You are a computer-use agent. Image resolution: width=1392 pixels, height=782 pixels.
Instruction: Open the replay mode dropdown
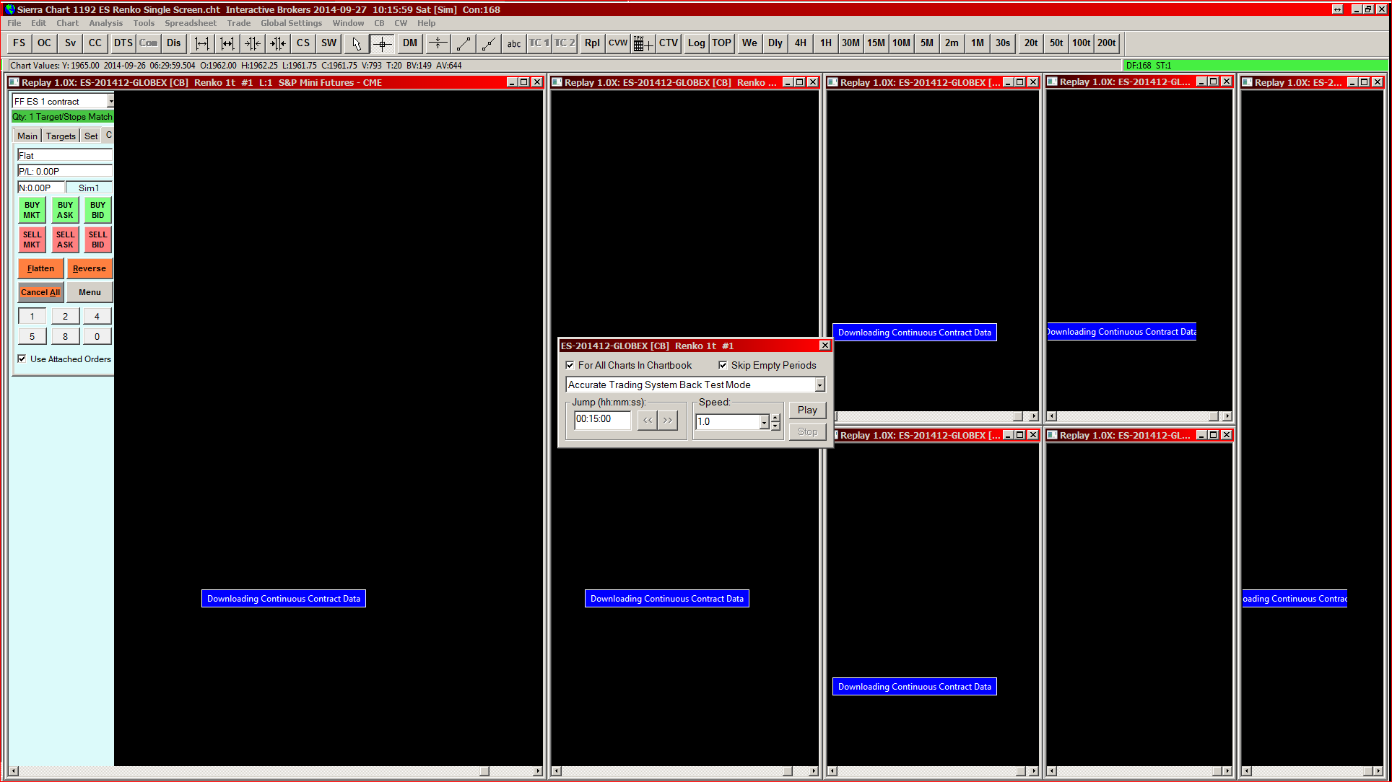pyautogui.click(x=819, y=385)
